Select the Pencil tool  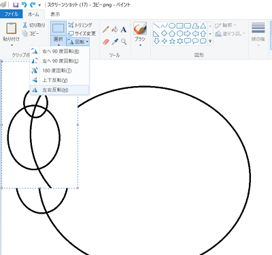coord(105,29)
